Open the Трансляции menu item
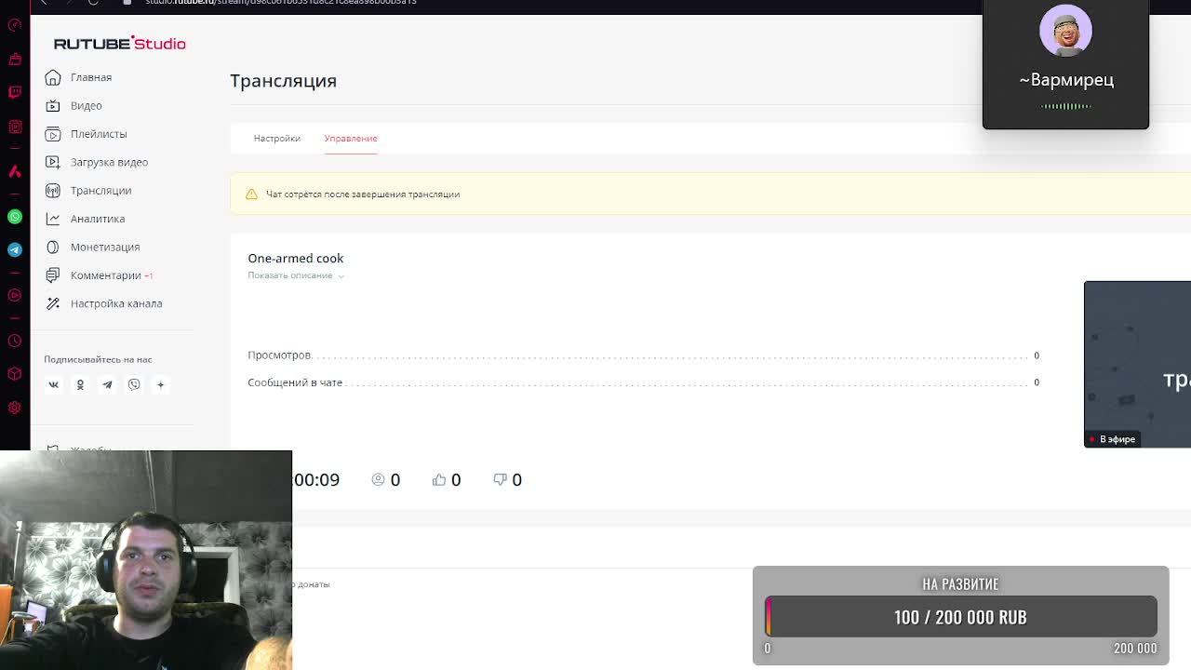This screenshot has height=670, width=1191. (x=100, y=191)
